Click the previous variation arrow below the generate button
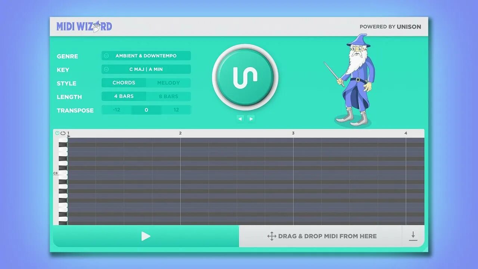 [x=240, y=118]
